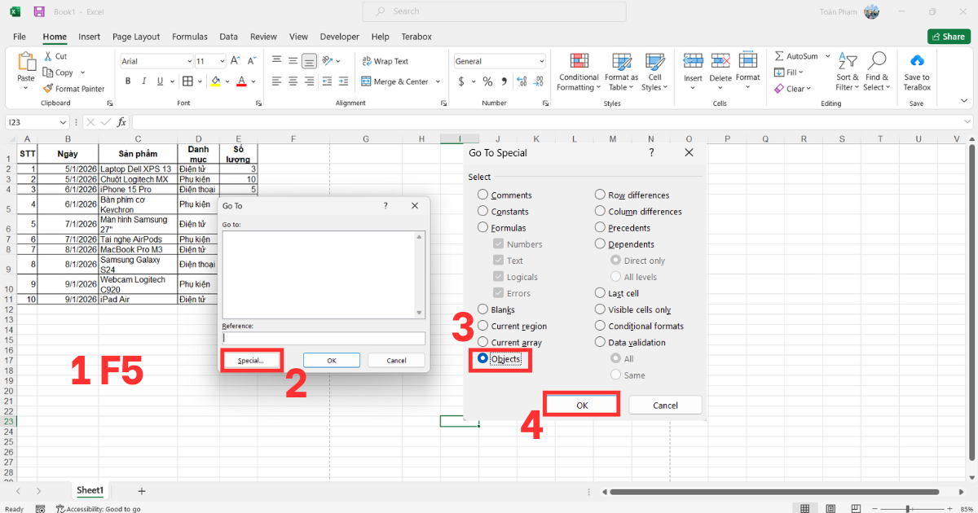Apply Italic formatting

pos(144,81)
